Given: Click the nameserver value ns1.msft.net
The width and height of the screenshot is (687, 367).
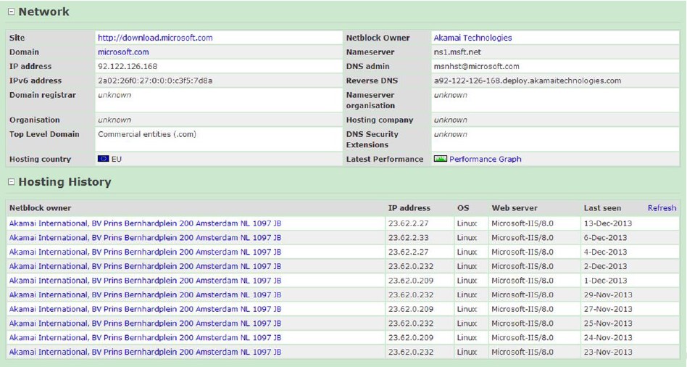Looking at the screenshot, I should (x=457, y=52).
